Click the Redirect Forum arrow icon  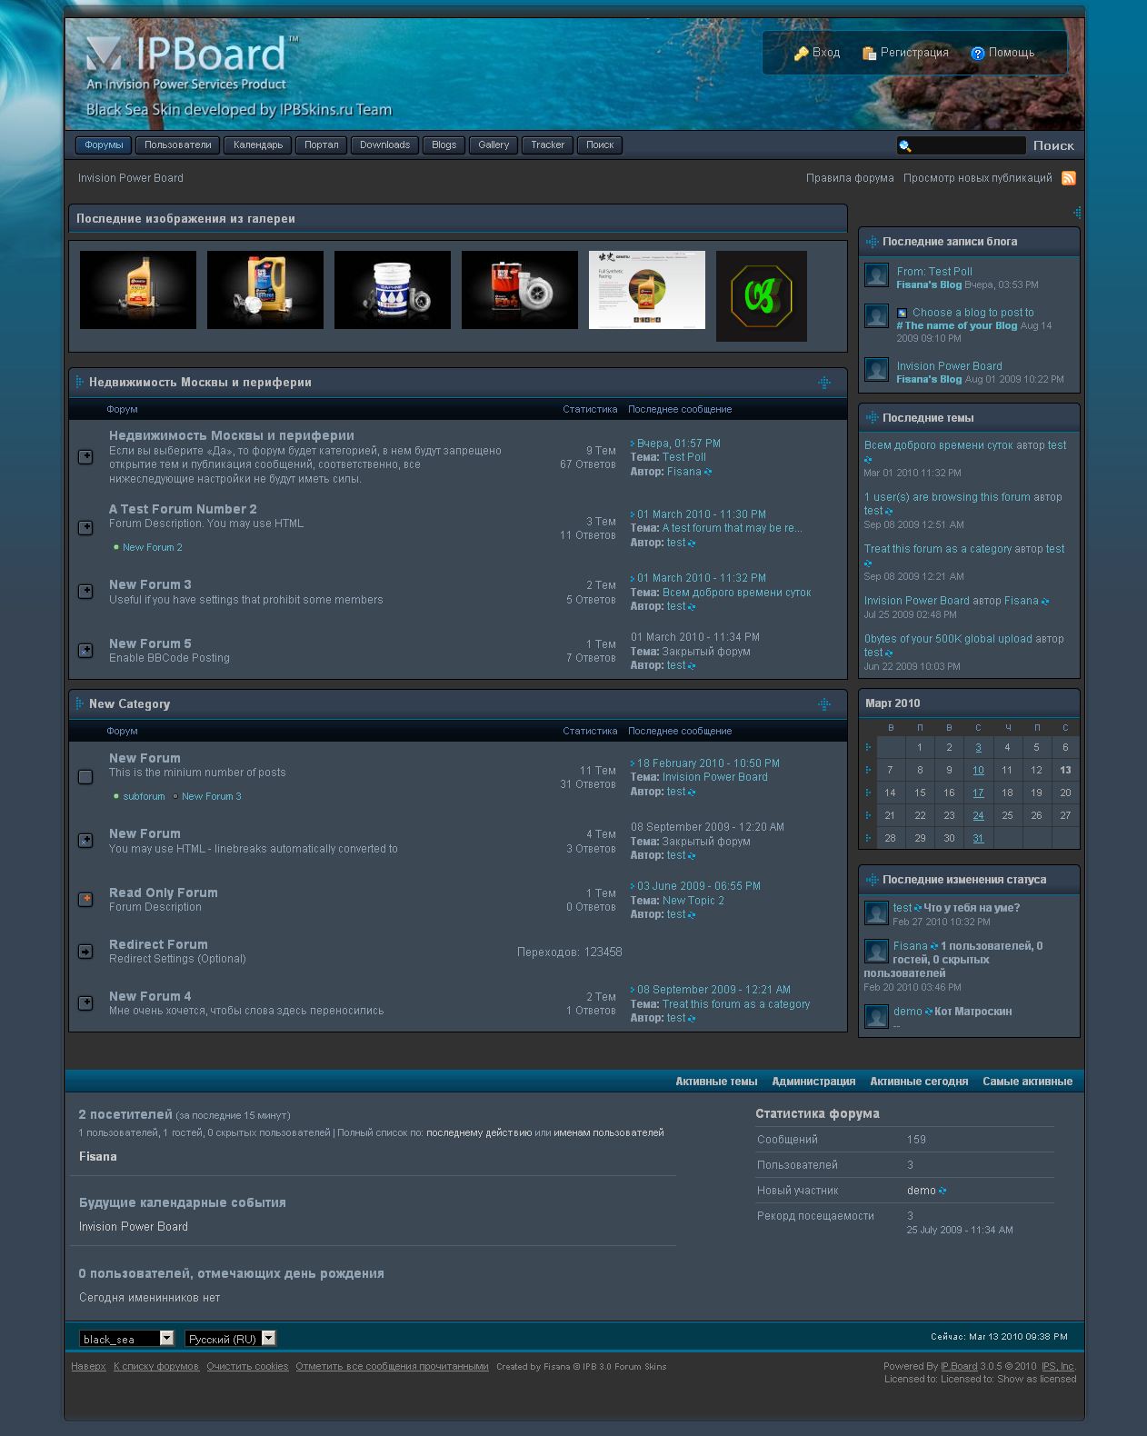point(85,952)
